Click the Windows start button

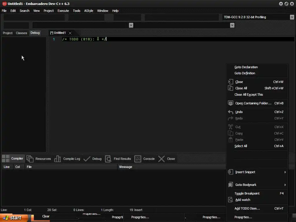pos(14,218)
